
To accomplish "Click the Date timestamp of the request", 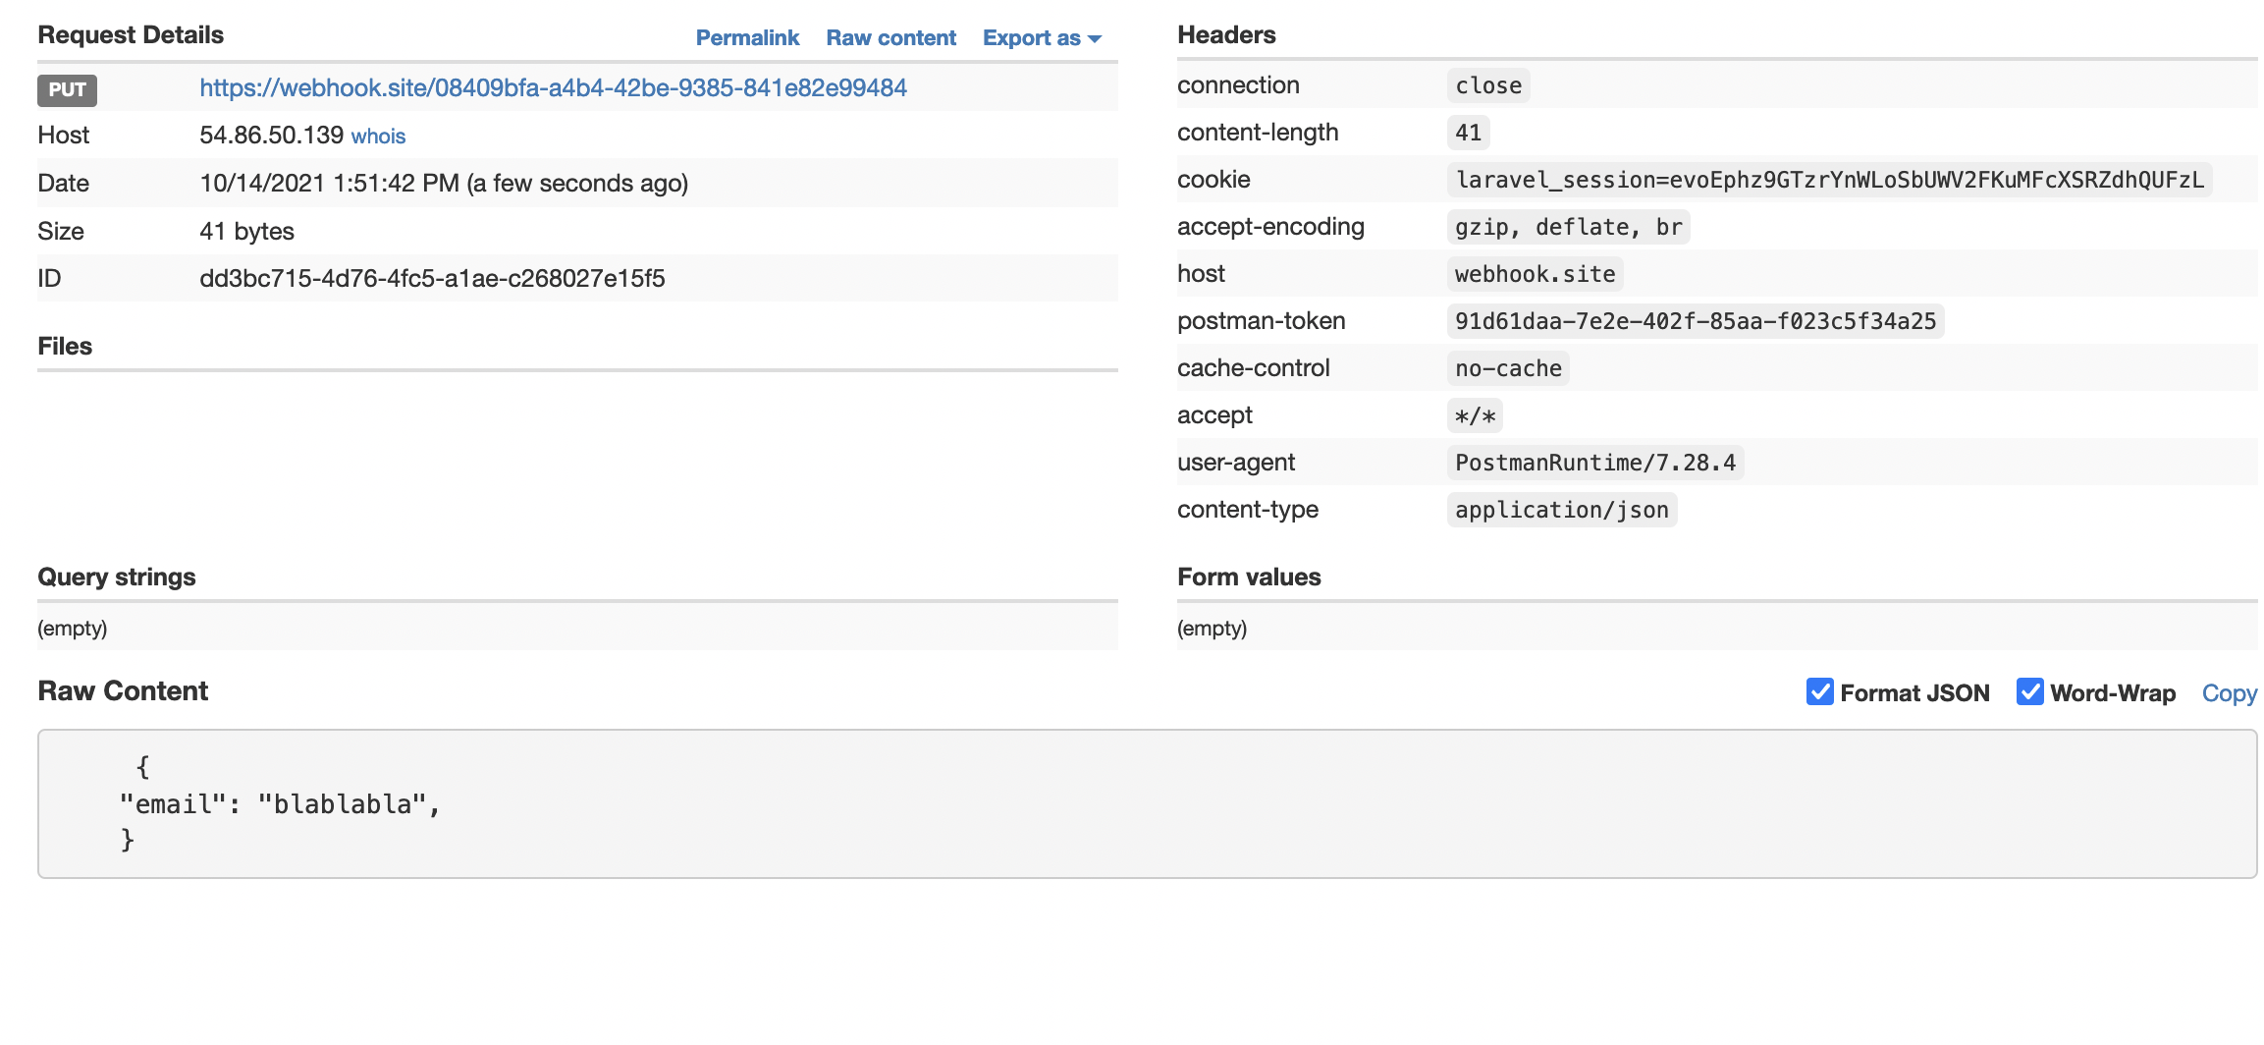I will pyautogui.click(x=444, y=183).
